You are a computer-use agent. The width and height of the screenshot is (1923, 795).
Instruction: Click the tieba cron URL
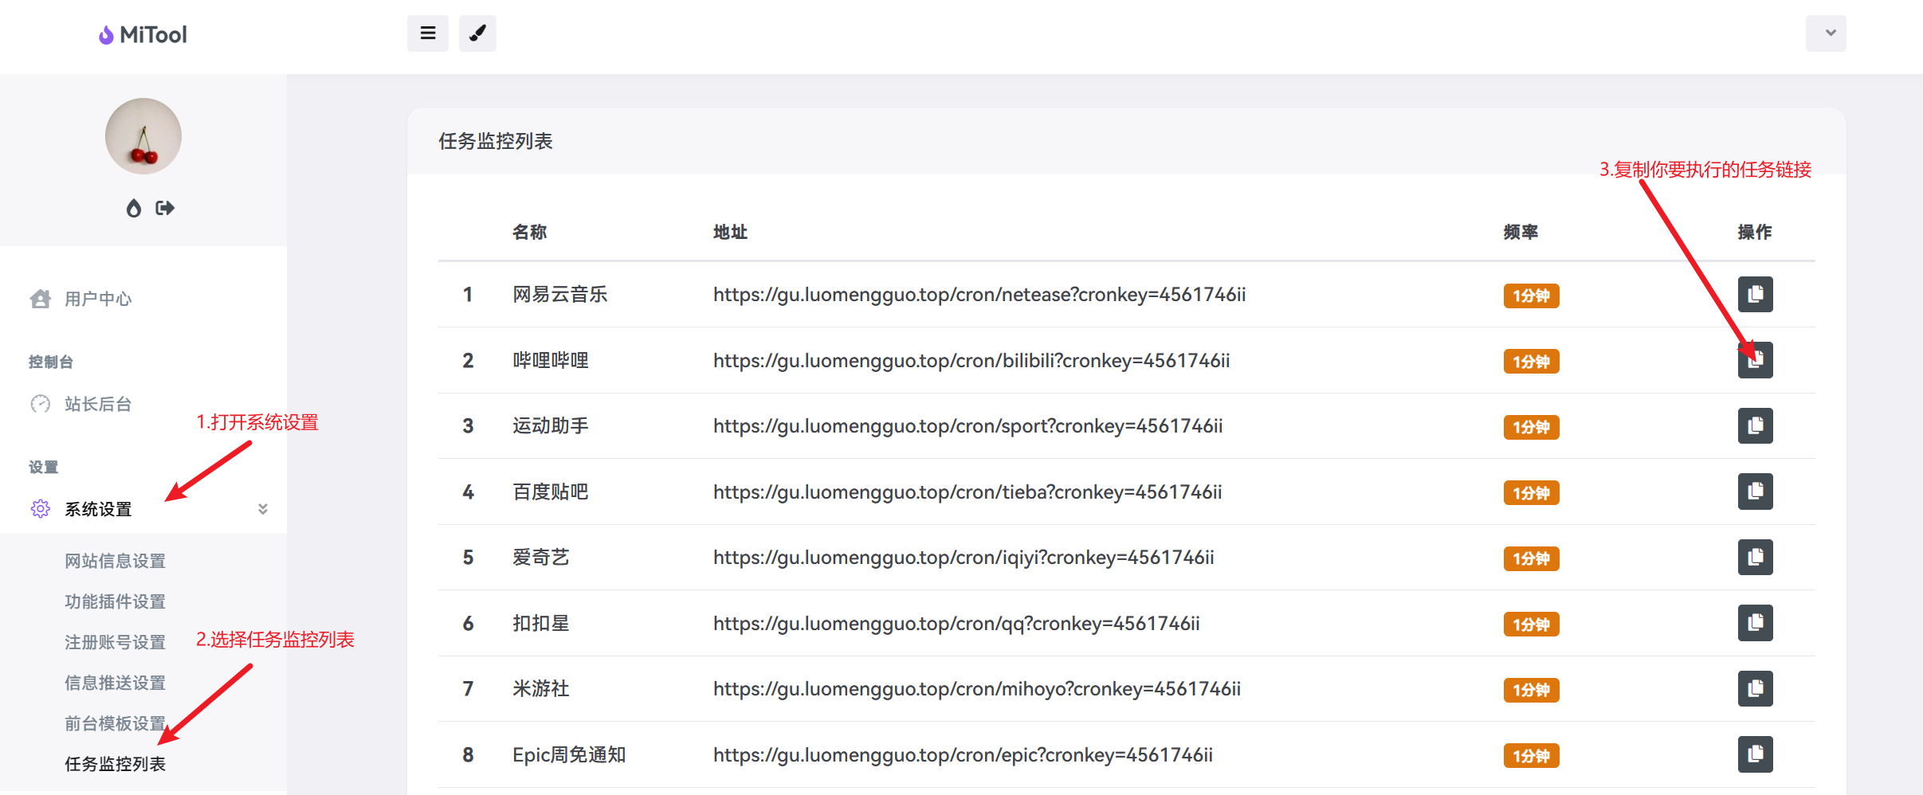pyautogui.click(x=967, y=492)
